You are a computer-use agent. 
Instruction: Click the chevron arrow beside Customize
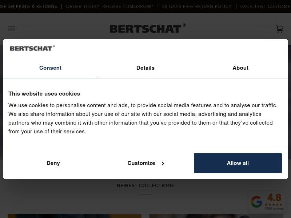163,163
